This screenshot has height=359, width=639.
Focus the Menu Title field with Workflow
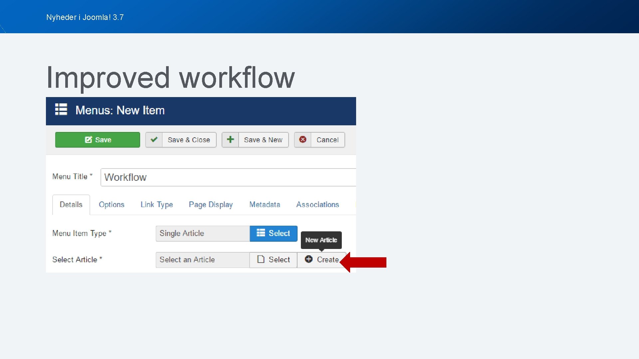tap(228, 177)
